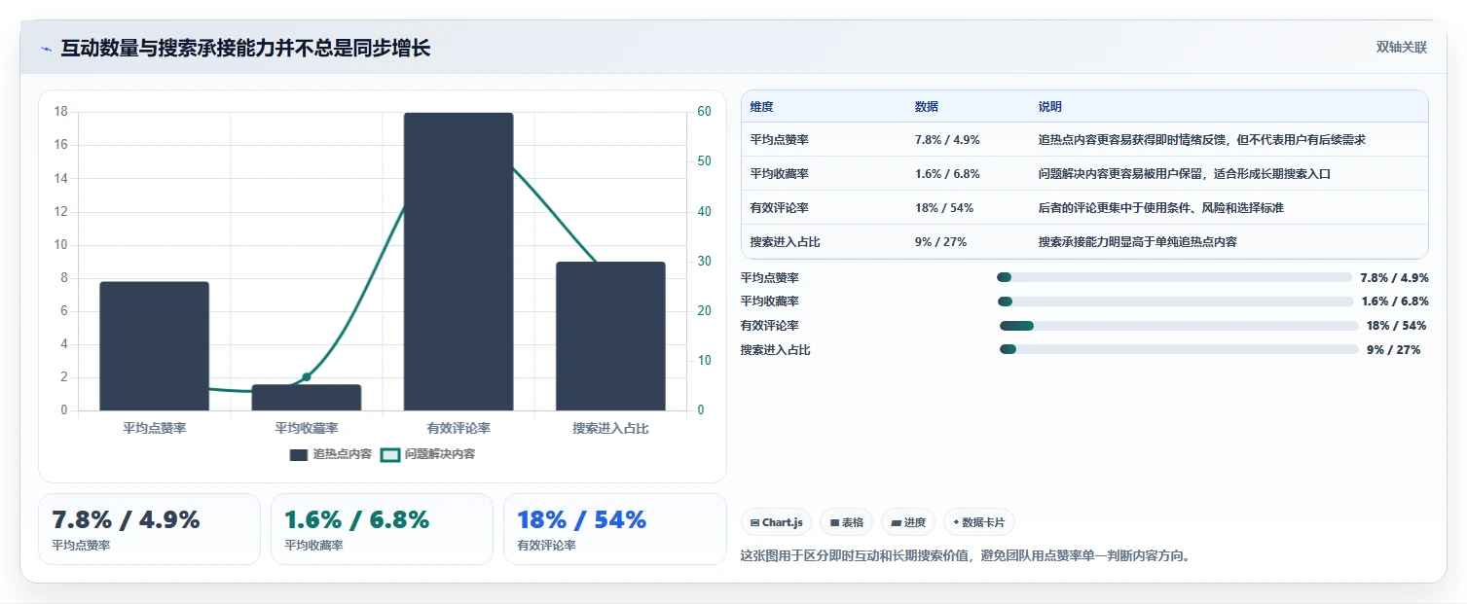Open the 7.8% / 4.9% 平均点赞率 data card

click(x=149, y=529)
